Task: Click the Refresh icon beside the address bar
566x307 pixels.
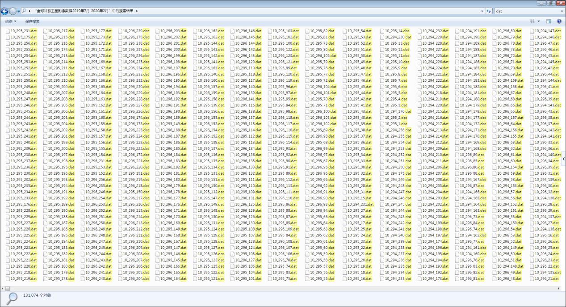Action: tap(488, 10)
